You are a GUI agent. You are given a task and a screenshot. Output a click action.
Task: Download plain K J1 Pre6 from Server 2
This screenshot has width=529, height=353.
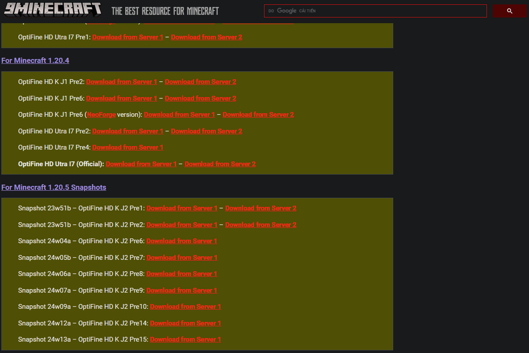(x=201, y=98)
